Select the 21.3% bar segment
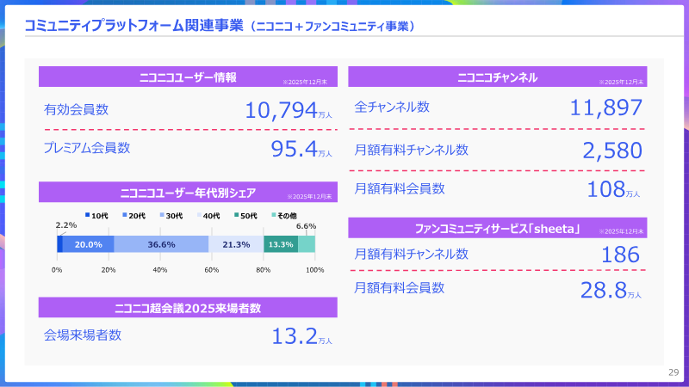 236,244
